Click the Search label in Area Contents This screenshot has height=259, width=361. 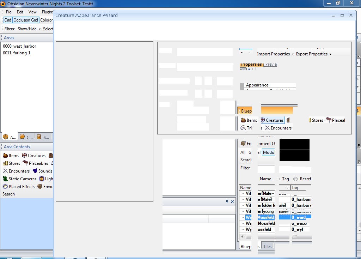point(8,194)
